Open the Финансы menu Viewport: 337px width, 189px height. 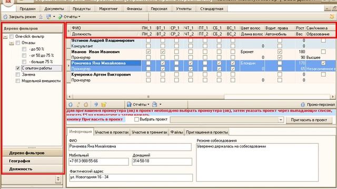pyautogui.click(x=134, y=9)
